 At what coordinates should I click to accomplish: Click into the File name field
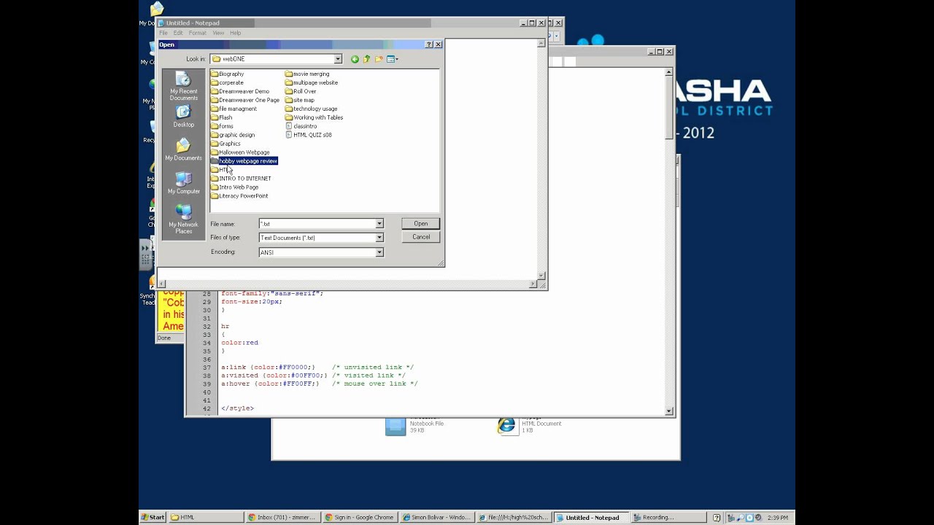click(x=317, y=224)
